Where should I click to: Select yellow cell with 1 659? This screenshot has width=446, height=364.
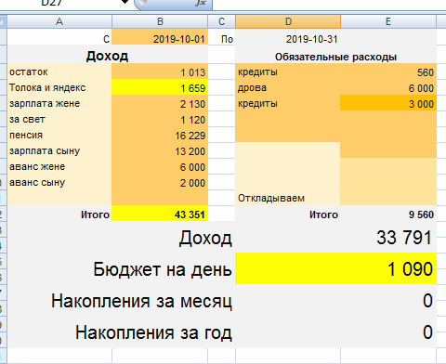pos(160,87)
